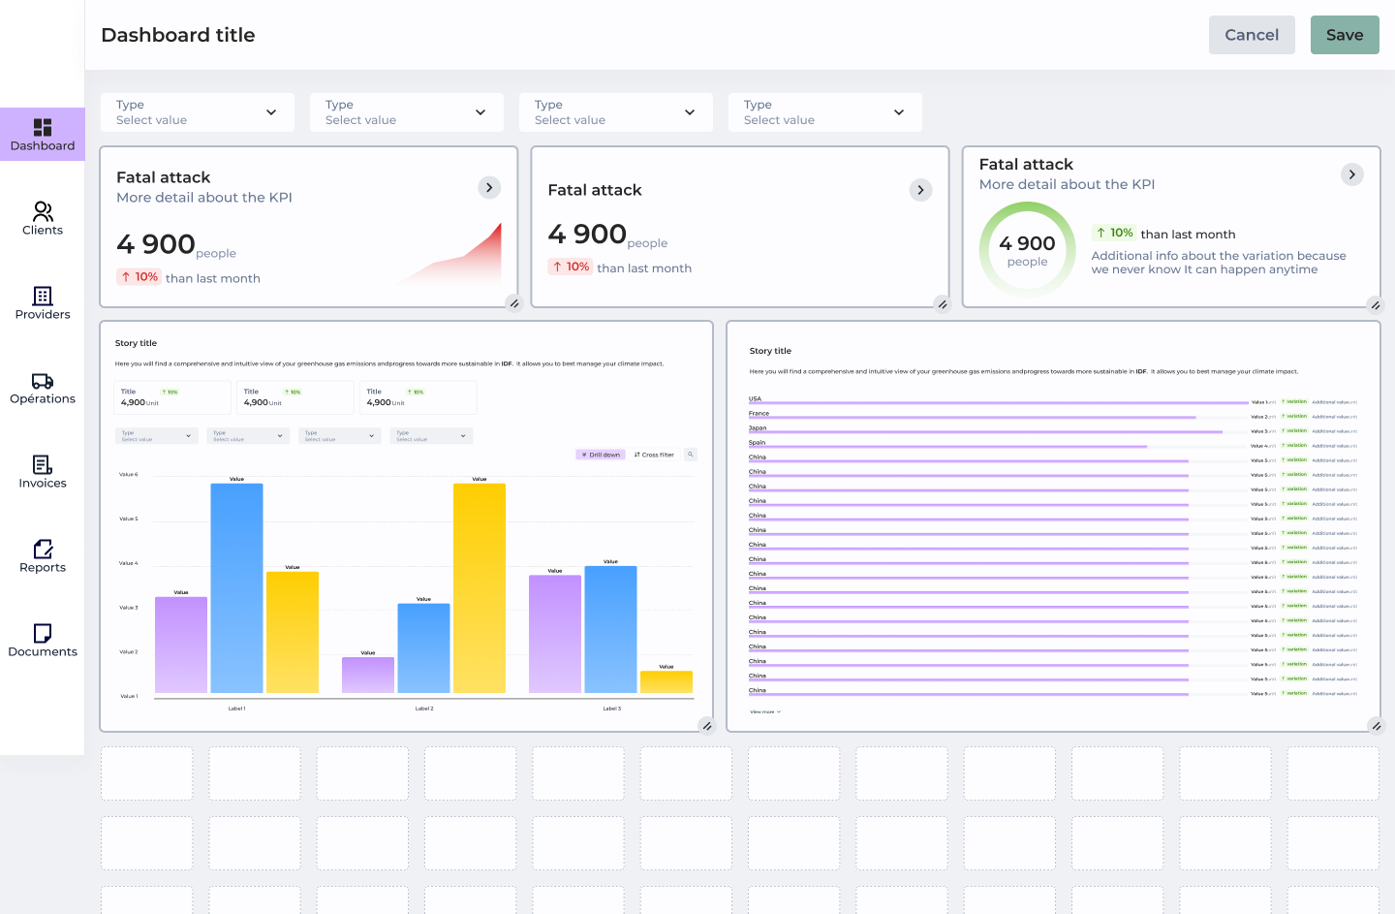Image resolution: width=1395 pixels, height=914 pixels.
Task: Select the purple bar in Label 3
Action: [x=555, y=634]
